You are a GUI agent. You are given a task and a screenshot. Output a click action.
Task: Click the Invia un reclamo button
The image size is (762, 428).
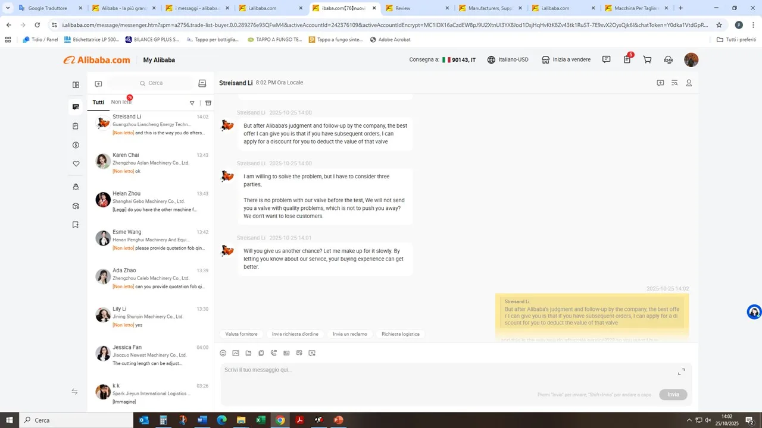click(350, 334)
